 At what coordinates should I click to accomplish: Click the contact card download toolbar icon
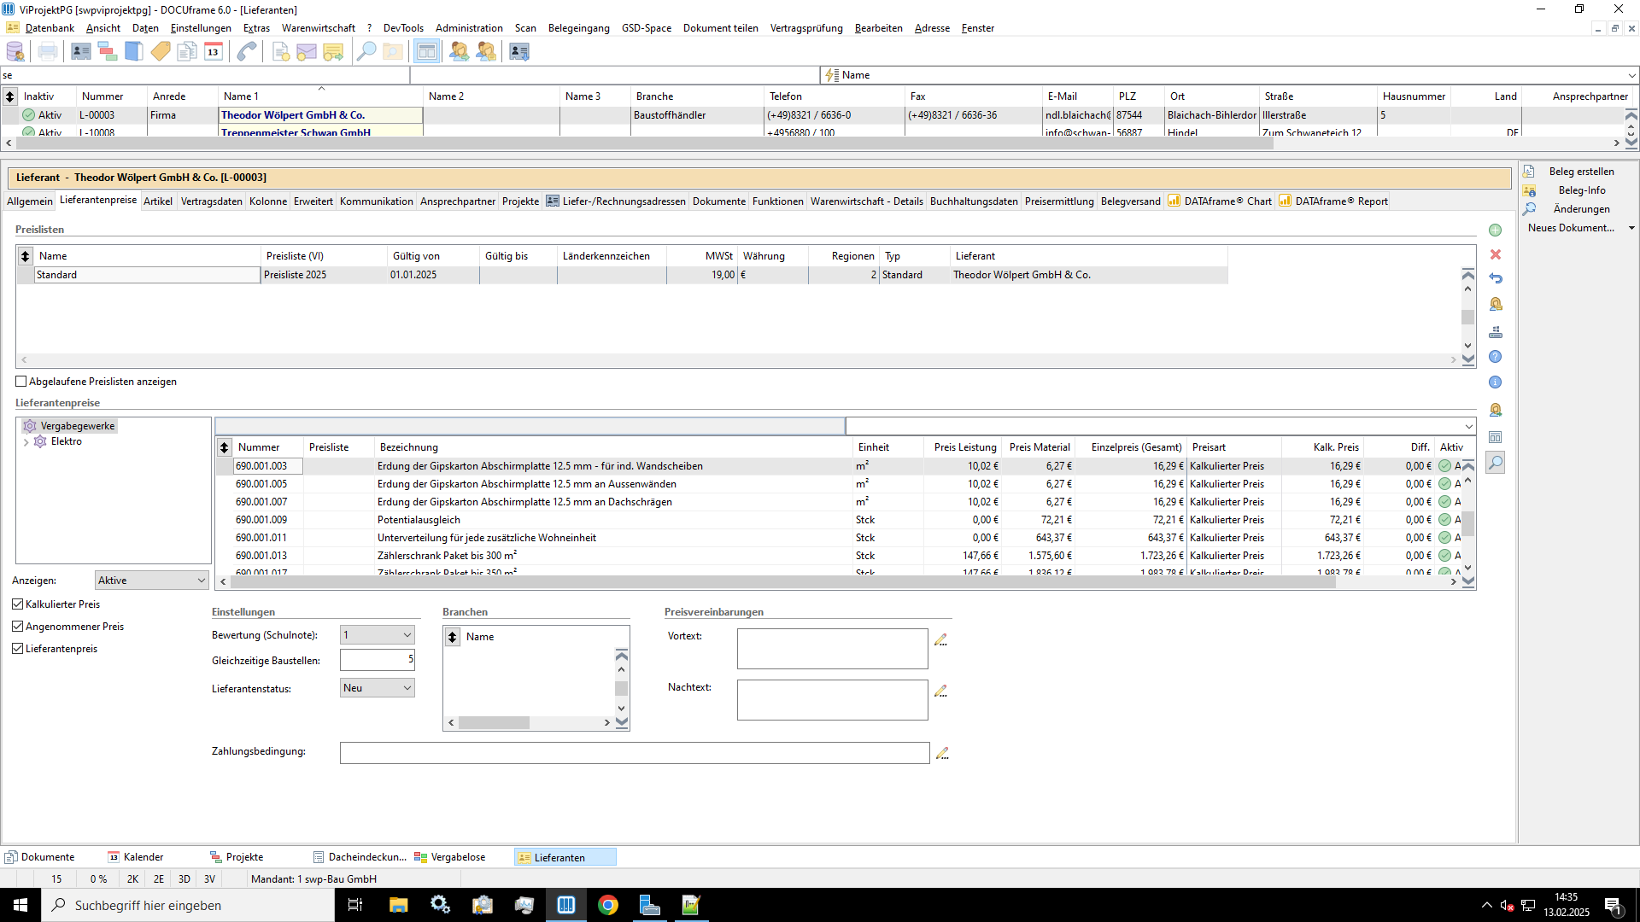pos(519,52)
